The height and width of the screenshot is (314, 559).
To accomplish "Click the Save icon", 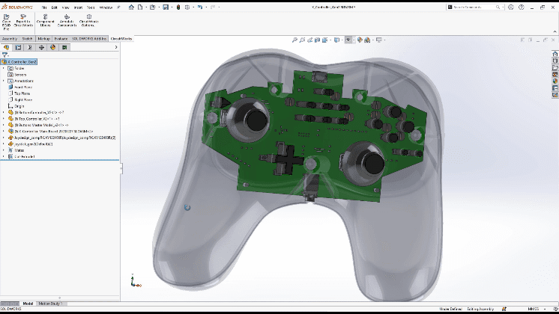I will [166, 7].
